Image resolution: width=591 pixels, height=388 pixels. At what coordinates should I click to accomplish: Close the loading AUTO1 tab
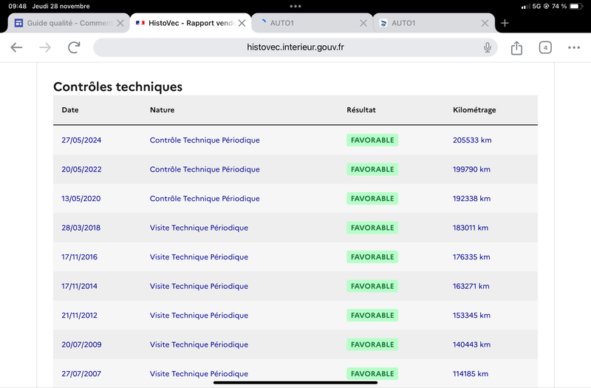click(x=363, y=23)
